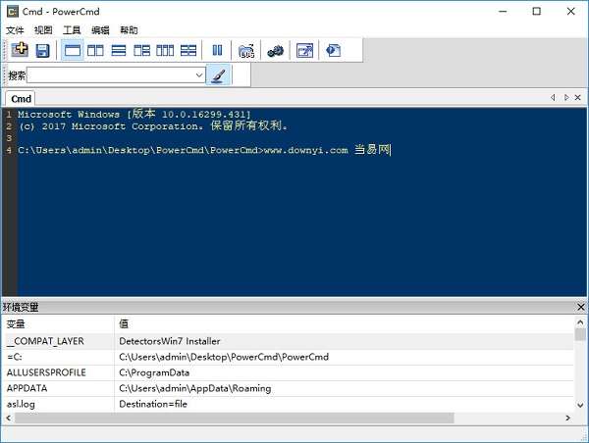
Task: Save output using the floppy disk icon
Action: tap(42, 50)
